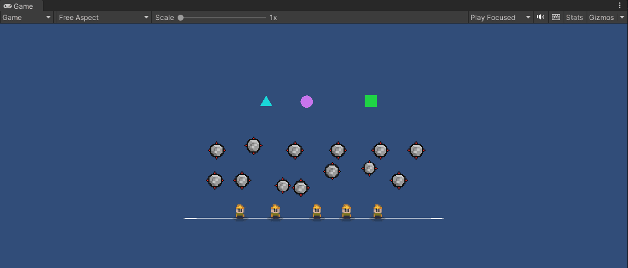Toggle the keyboard shortcuts icon
Image resolution: width=628 pixels, height=268 pixels.
click(555, 18)
